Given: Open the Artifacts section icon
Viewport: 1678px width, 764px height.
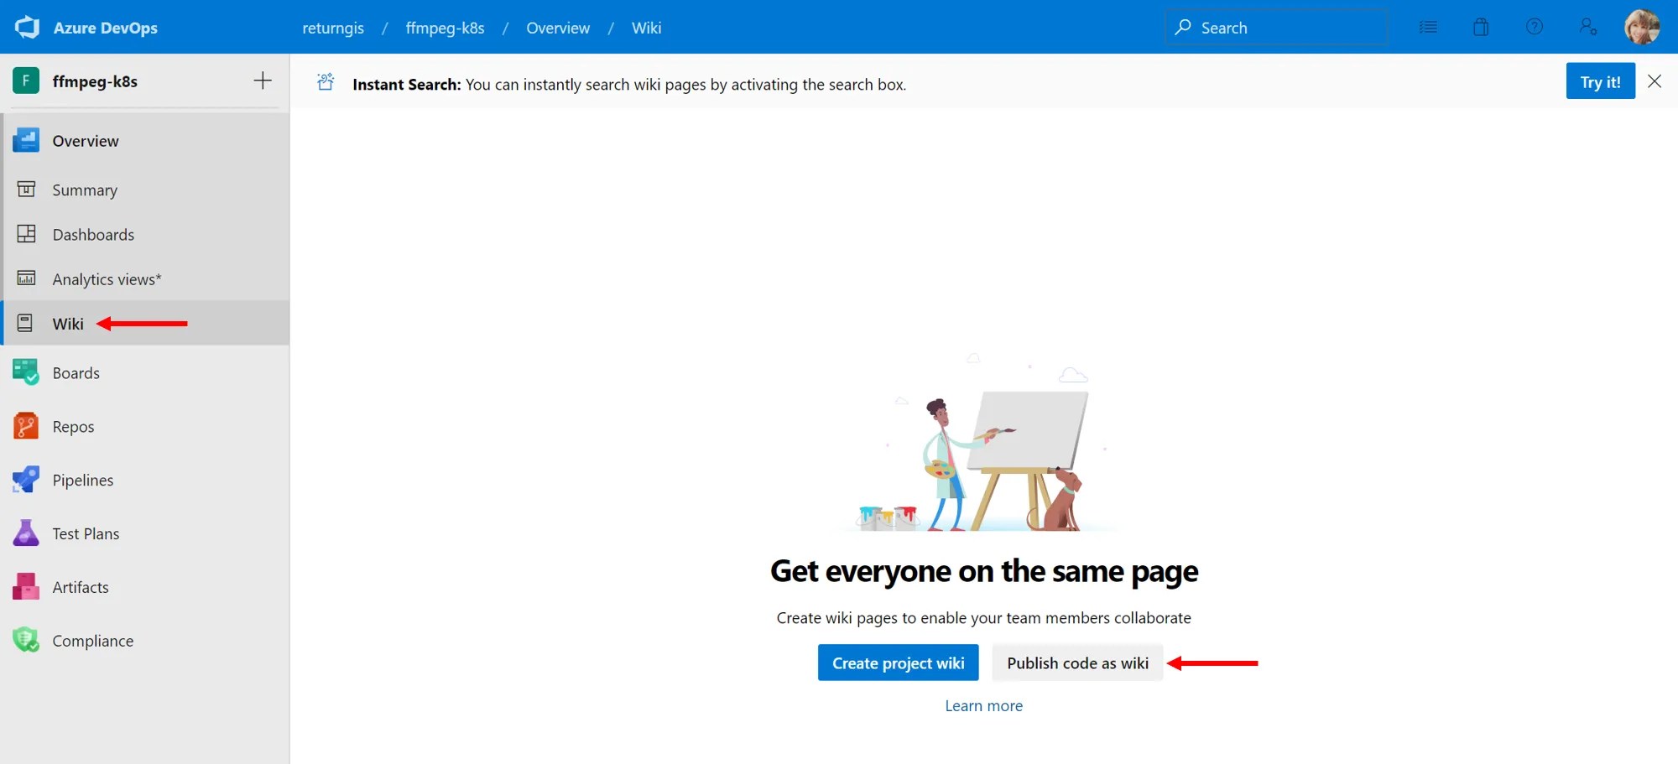Looking at the screenshot, I should click(x=26, y=587).
